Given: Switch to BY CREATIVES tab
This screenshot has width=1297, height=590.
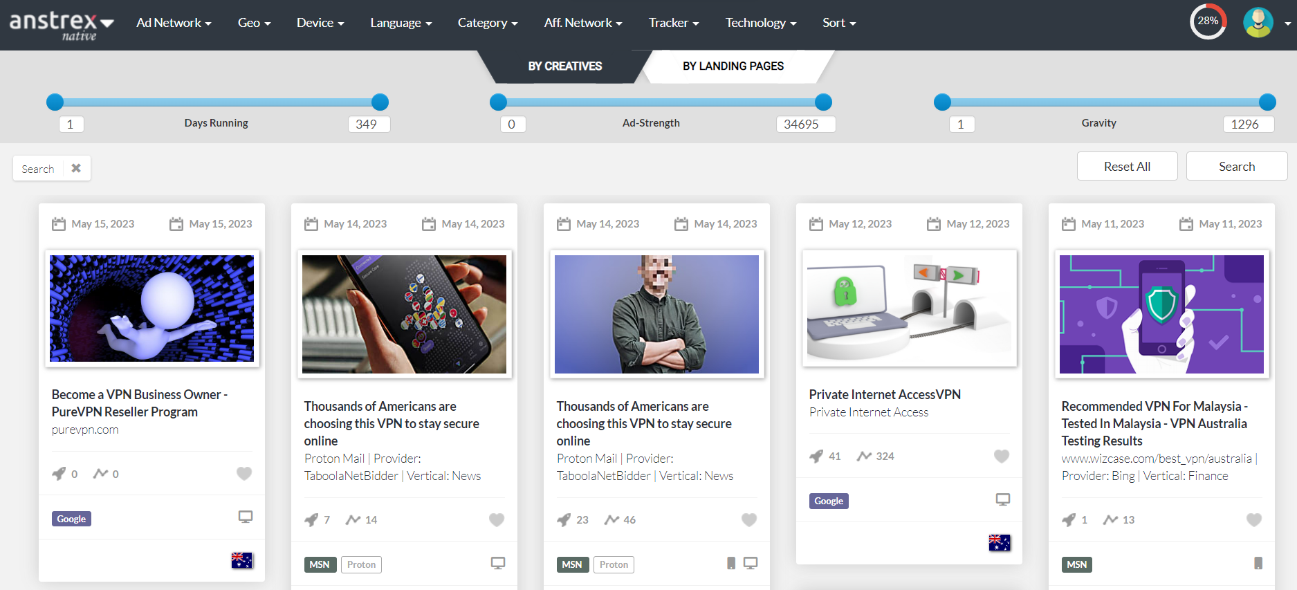Looking at the screenshot, I should 564,66.
